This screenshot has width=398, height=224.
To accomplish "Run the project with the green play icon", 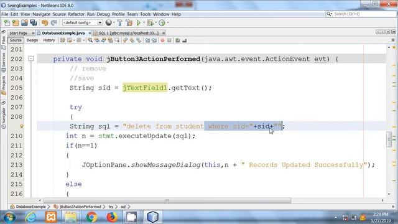I will pos(139,23).
